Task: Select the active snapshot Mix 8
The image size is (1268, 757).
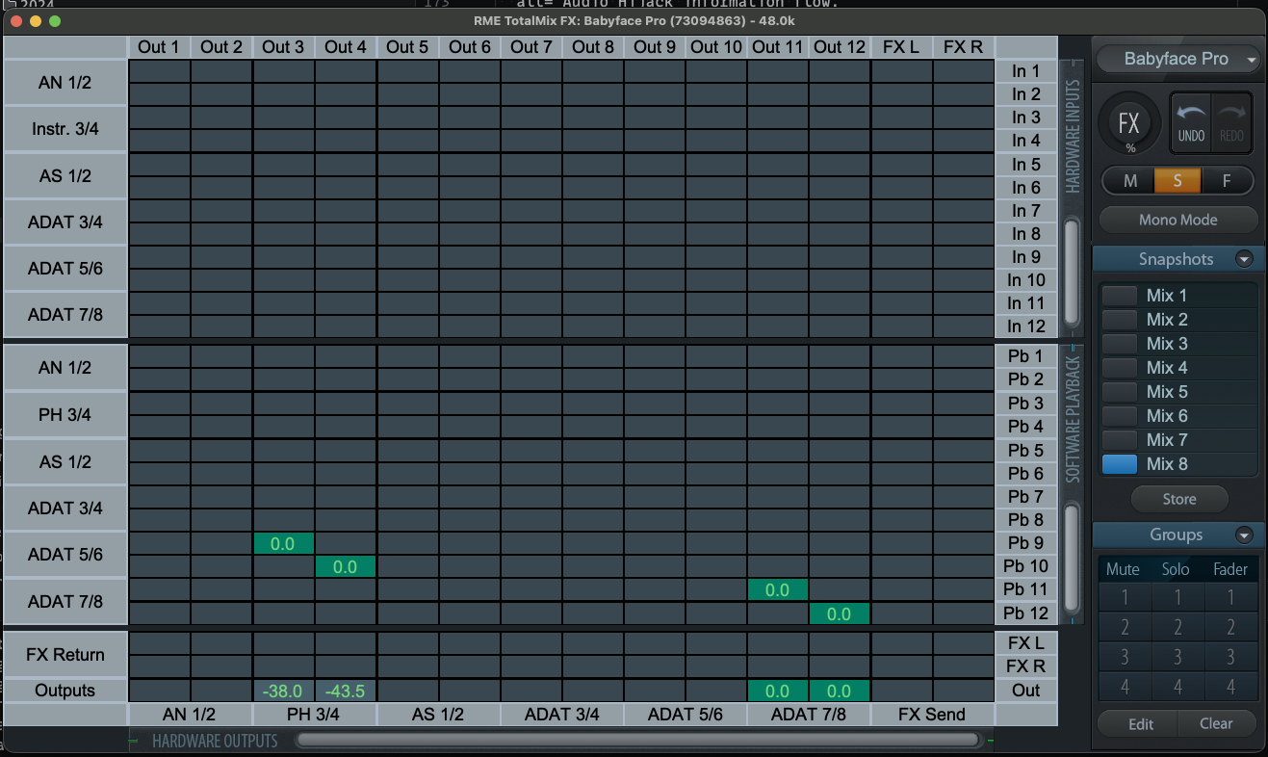Action: (1178, 464)
